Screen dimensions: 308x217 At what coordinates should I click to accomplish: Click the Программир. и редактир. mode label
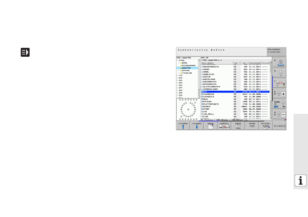tap(277, 51)
